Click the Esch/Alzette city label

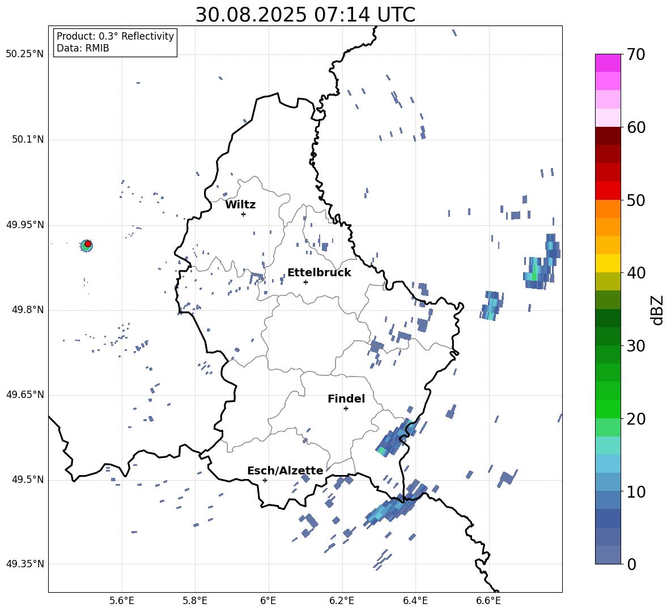click(285, 471)
